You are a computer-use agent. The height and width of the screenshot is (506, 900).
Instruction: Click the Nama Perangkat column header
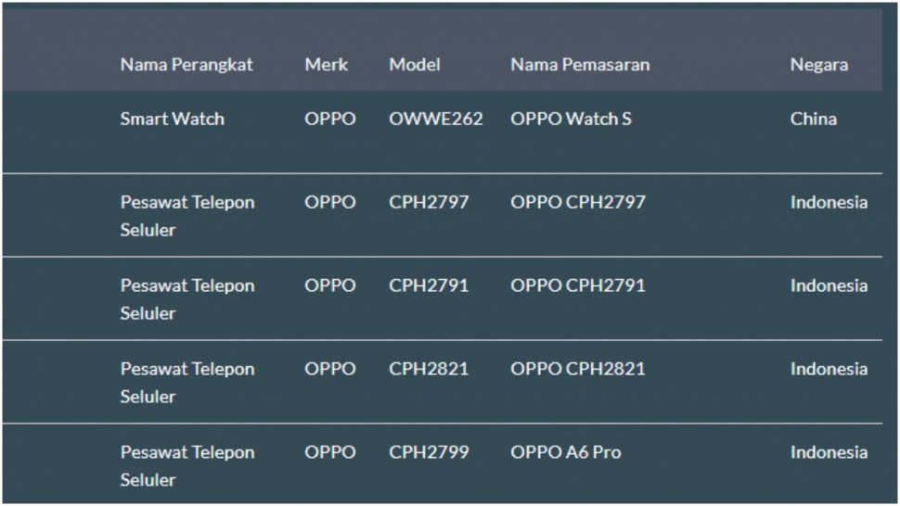tap(186, 65)
